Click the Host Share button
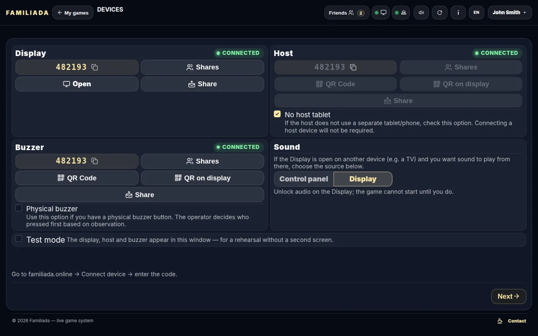538x336 pixels. (398, 101)
